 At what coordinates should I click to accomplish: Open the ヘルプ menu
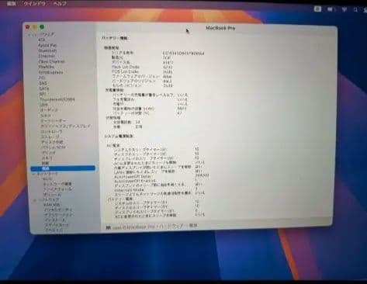pyautogui.click(x=60, y=4)
